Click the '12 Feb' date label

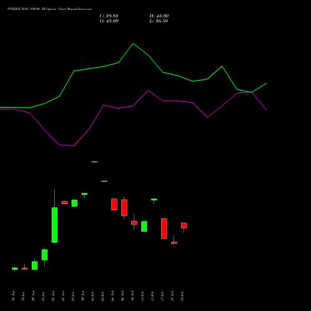152,296
